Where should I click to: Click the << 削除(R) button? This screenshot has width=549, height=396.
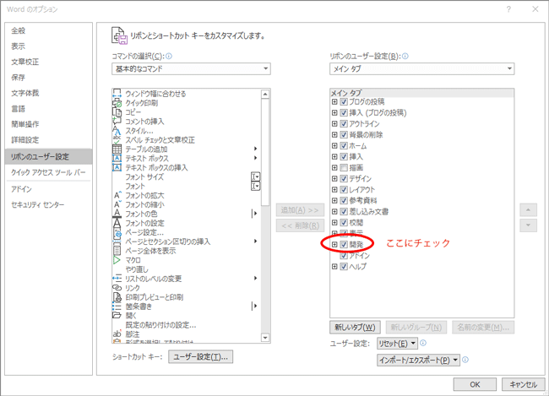[300, 225]
